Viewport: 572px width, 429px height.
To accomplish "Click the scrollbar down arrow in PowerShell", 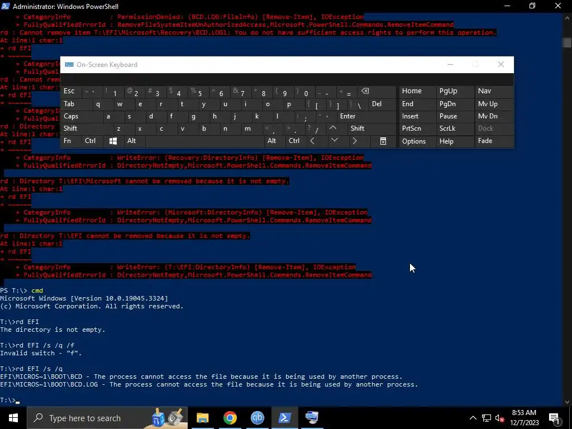I will pyautogui.click(x=567, y=402).
